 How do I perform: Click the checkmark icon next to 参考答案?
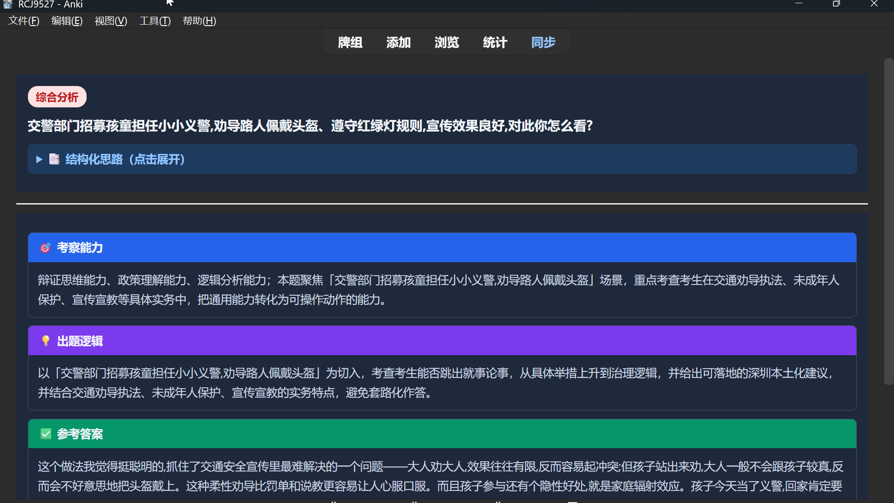click(46, 434)
